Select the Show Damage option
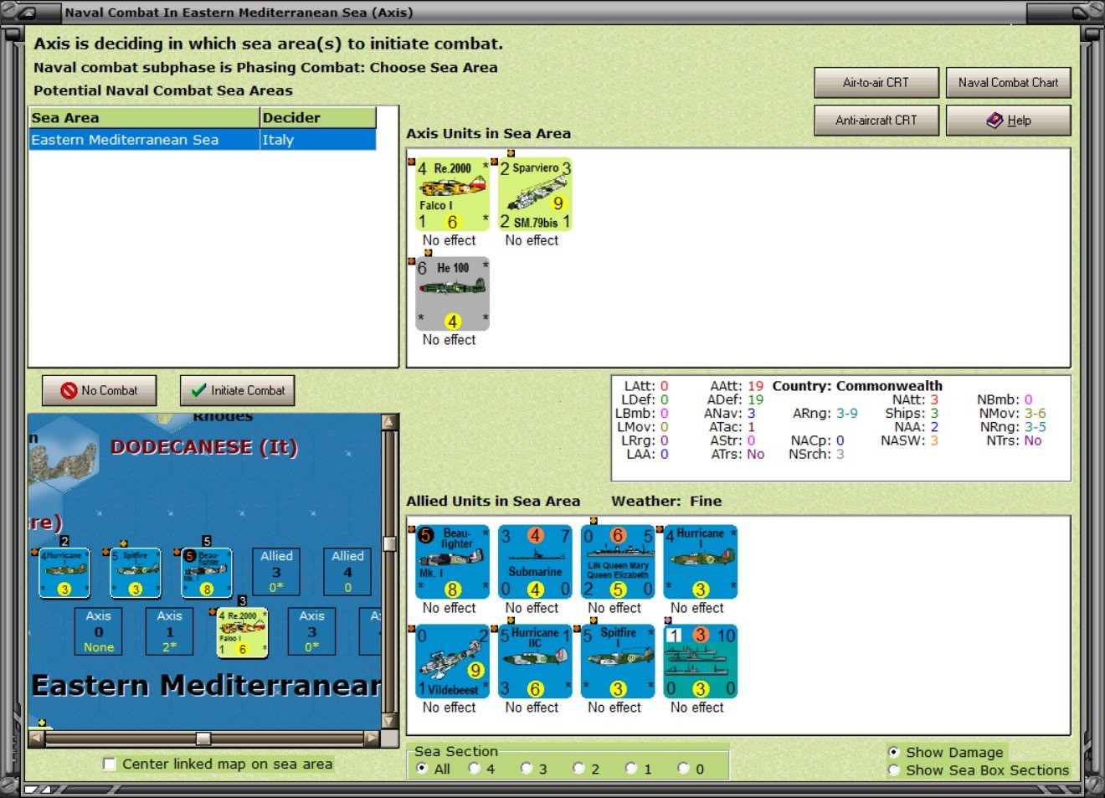Viewport: 1105px width, 798px height. (x=894, y=752)
